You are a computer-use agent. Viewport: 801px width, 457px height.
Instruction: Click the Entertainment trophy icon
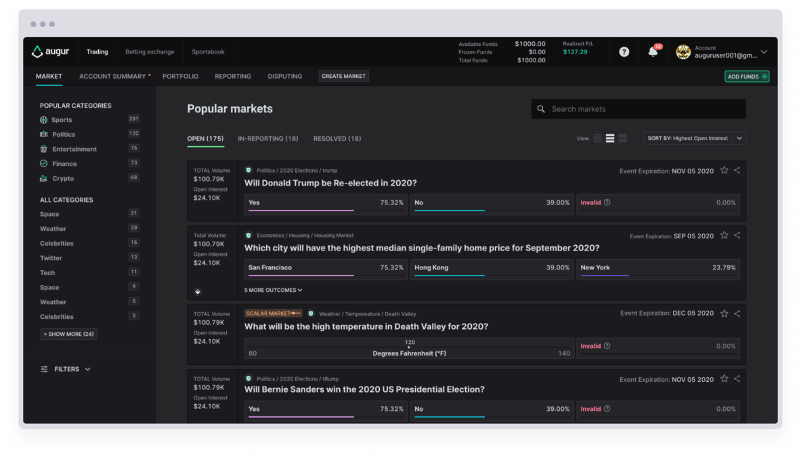click(x=42, y=149)
